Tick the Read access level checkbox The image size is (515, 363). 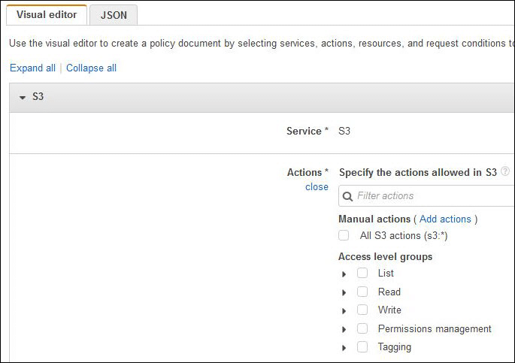tap(362, 292)
